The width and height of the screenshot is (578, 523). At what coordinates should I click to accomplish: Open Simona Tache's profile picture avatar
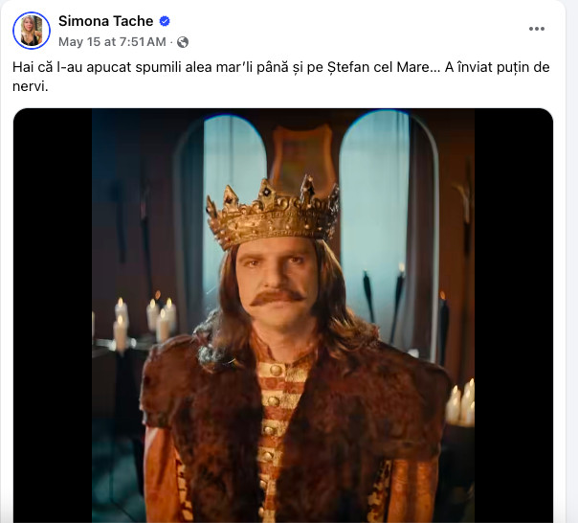point(32,31)
